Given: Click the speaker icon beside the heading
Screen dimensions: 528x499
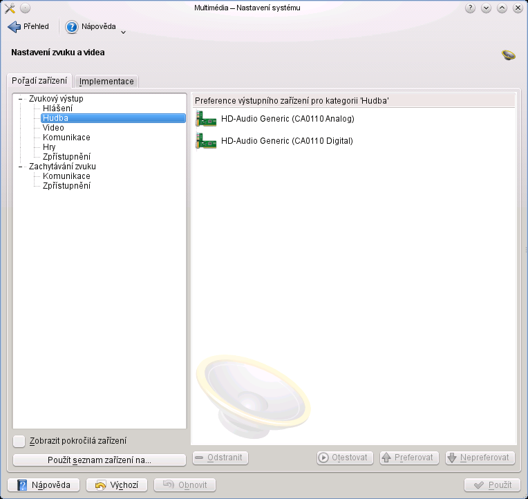Looking at the screenshot, I should [x=508, y=55].
